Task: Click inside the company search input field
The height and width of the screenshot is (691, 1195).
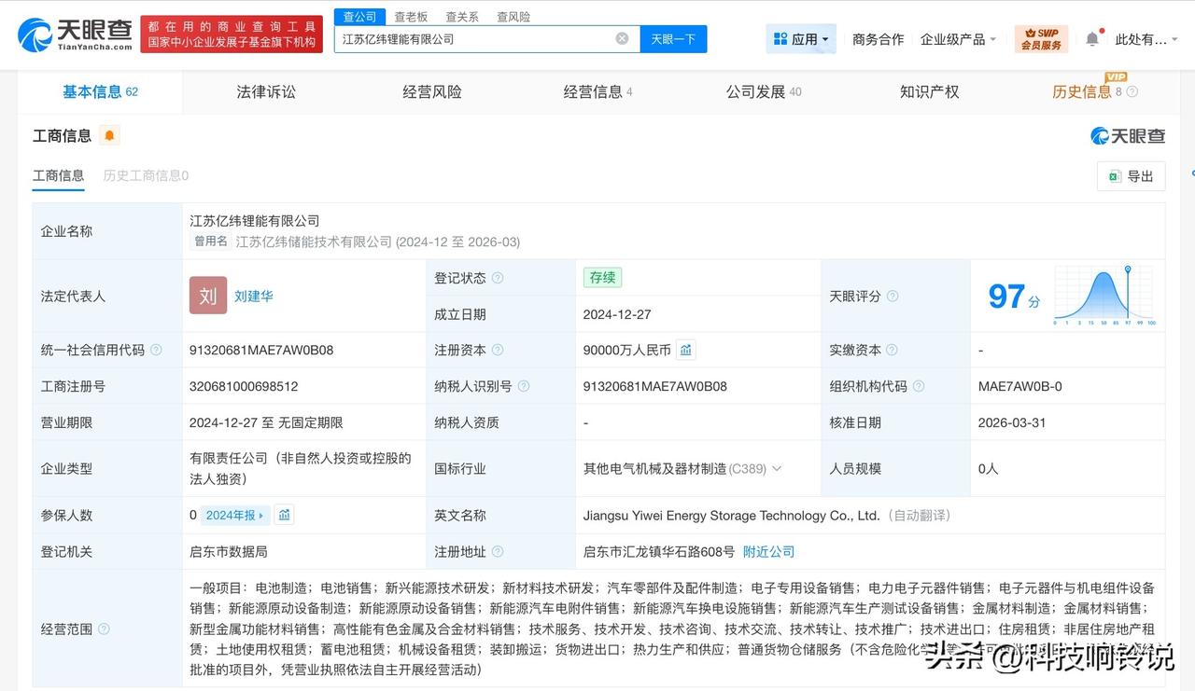Action: [467, 37]
